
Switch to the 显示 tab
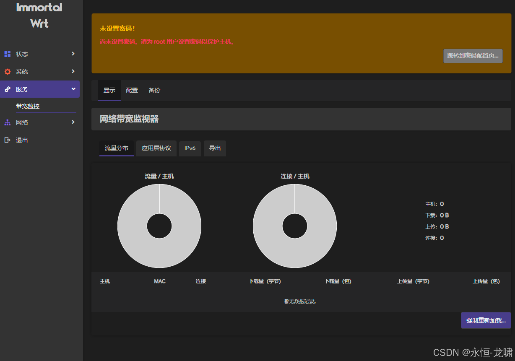pos(109,90)
